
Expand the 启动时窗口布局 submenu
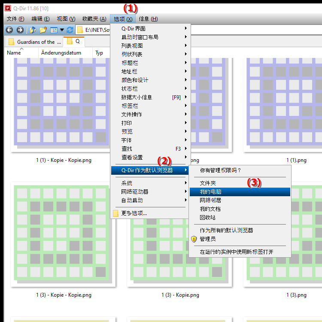click(x=150, y=37)
